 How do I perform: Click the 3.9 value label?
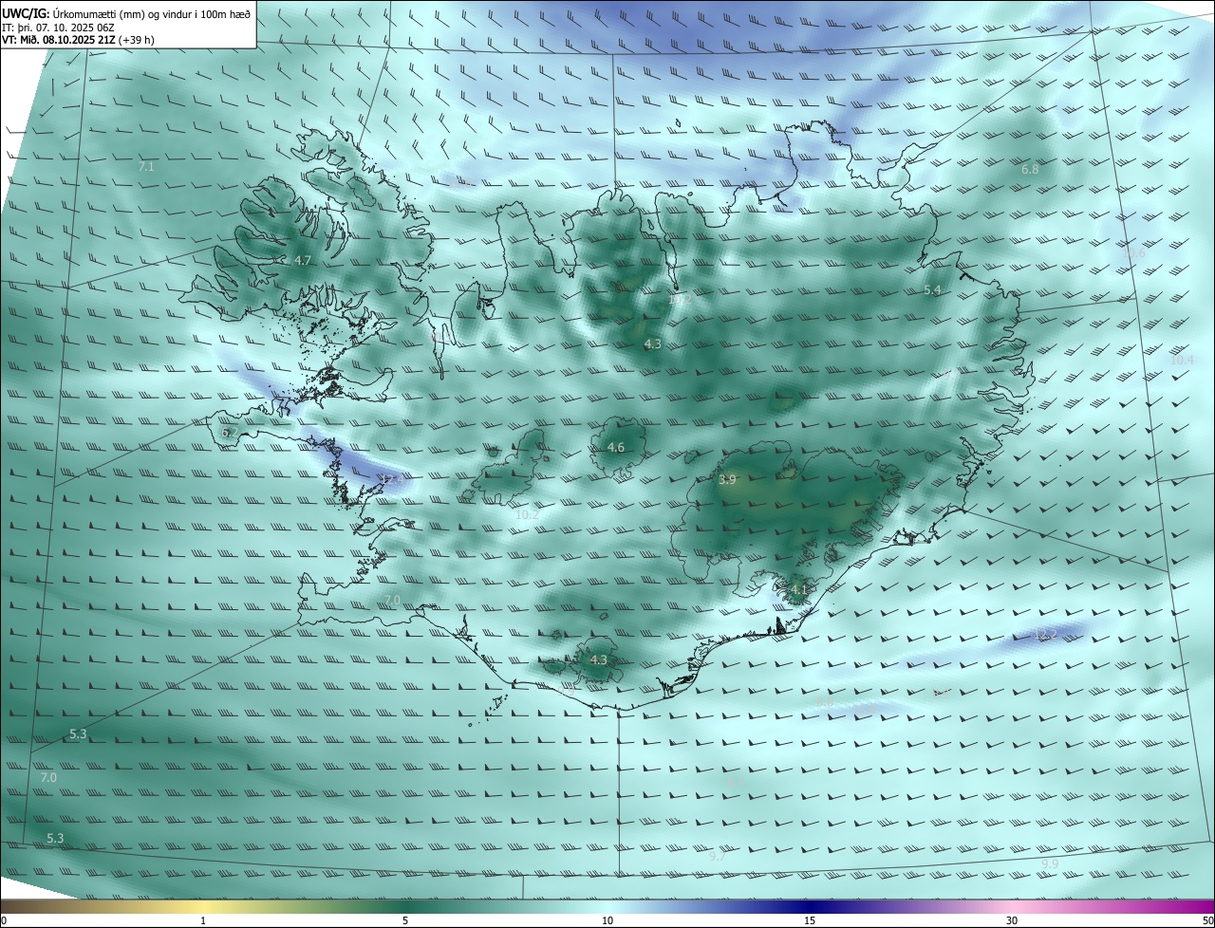click(x=727, y=481)
